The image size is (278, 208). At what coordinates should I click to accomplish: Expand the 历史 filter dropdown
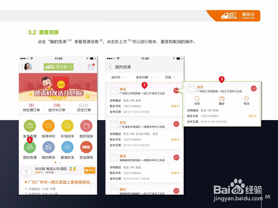point(171,77)
